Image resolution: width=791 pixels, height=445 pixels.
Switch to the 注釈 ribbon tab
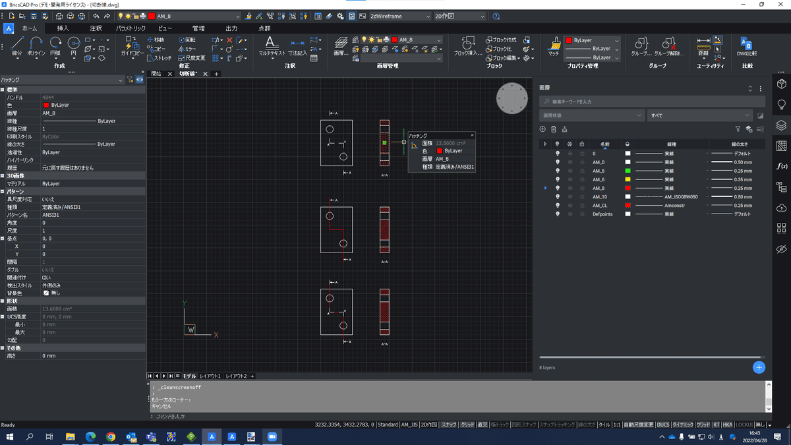(96, 28)
